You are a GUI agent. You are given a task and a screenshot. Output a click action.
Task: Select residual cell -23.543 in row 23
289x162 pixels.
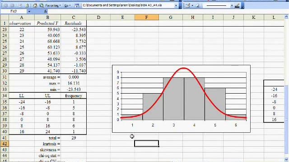(74, 29)
